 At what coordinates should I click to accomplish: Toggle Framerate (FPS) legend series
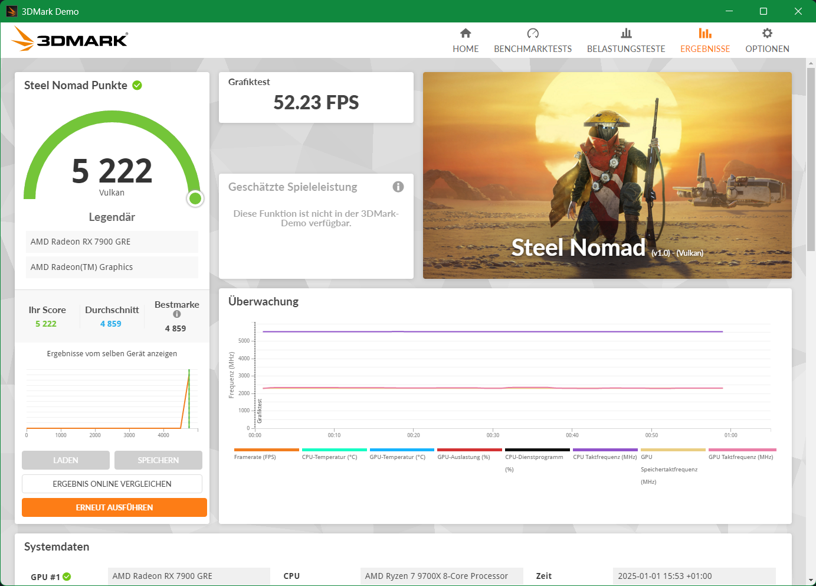[x=266, y=454]
